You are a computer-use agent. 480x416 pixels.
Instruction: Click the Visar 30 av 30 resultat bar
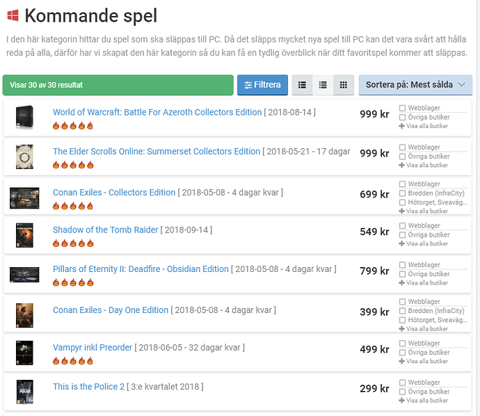pos(118,85)
